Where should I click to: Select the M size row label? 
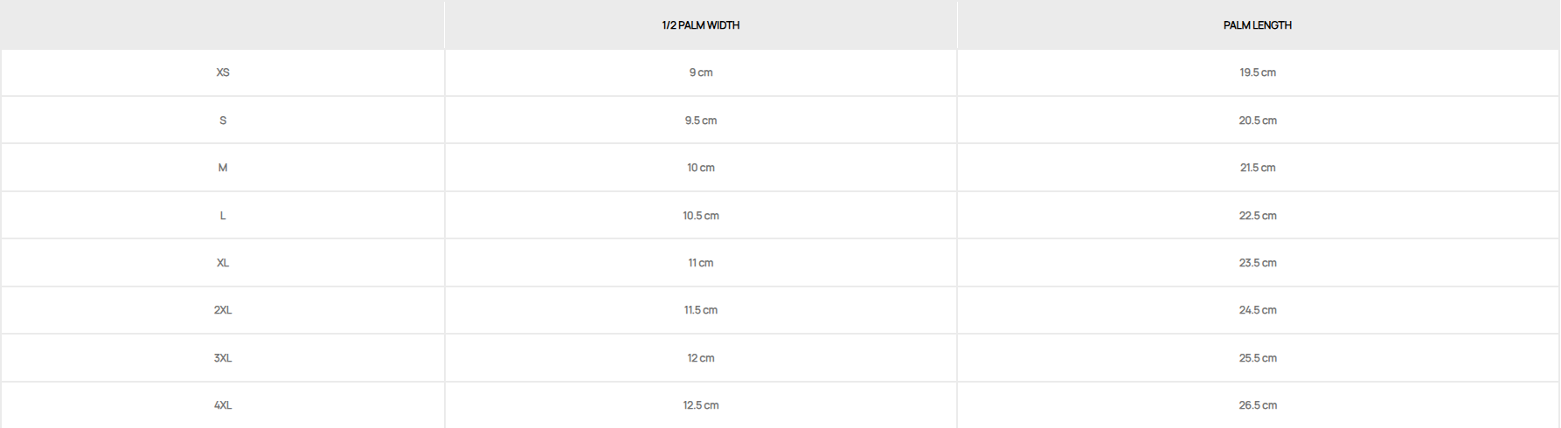click(223, 168)
